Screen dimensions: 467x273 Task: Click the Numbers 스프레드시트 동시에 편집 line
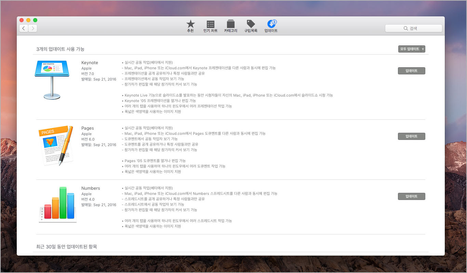(x=200, y=193)
